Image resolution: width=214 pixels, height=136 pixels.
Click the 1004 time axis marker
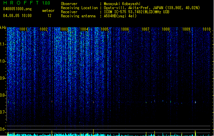[84, 29]
